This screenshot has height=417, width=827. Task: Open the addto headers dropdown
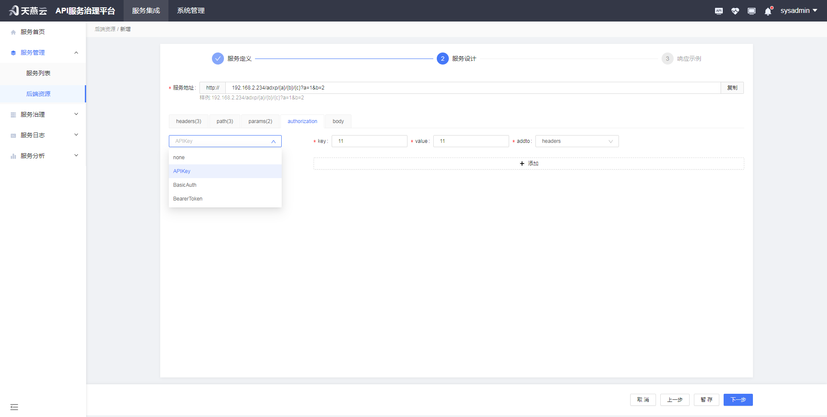577,141
